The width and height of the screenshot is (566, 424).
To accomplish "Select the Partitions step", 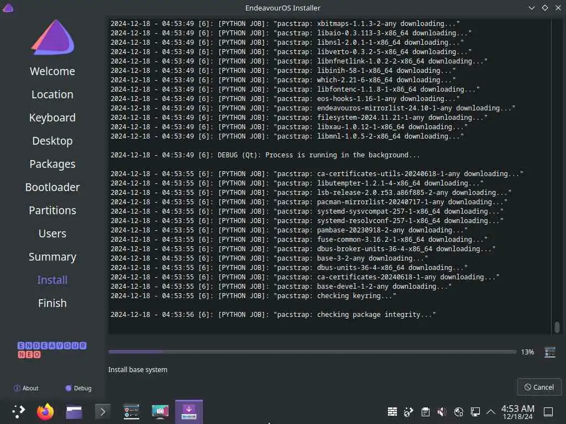I will [53, 210].
